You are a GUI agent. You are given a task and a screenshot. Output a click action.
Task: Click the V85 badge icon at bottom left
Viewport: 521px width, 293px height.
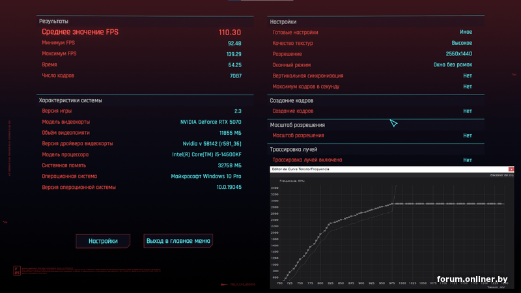point(16,270)
